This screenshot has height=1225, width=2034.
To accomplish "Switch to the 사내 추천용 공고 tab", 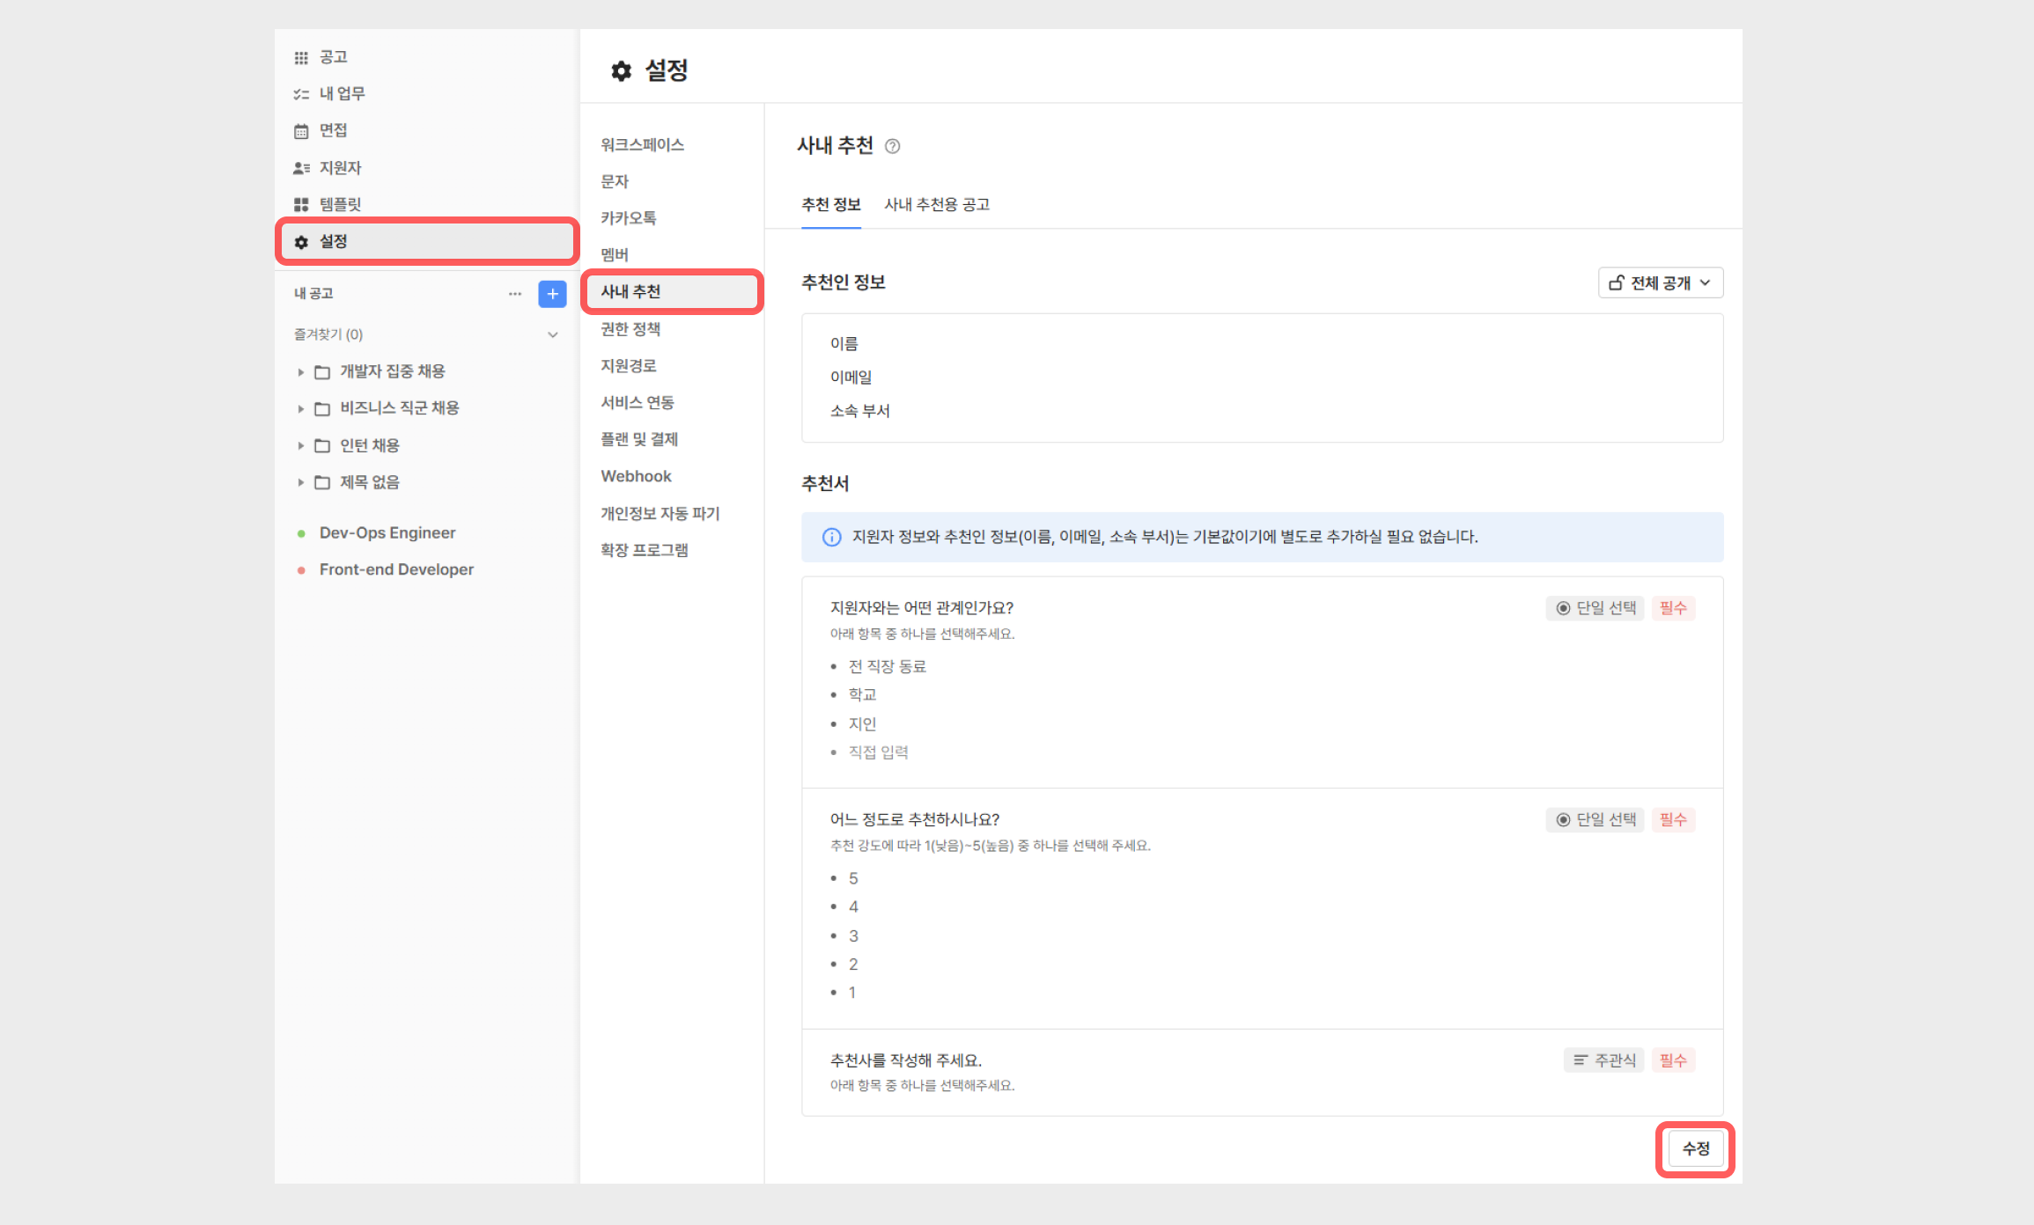I will 937,205.
